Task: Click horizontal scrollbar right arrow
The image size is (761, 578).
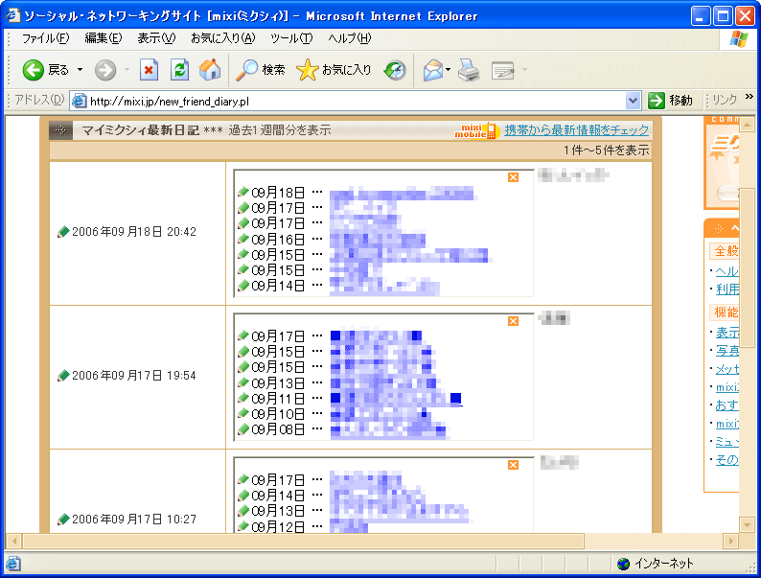Action: pyautogui.click(x=730, y=541)
